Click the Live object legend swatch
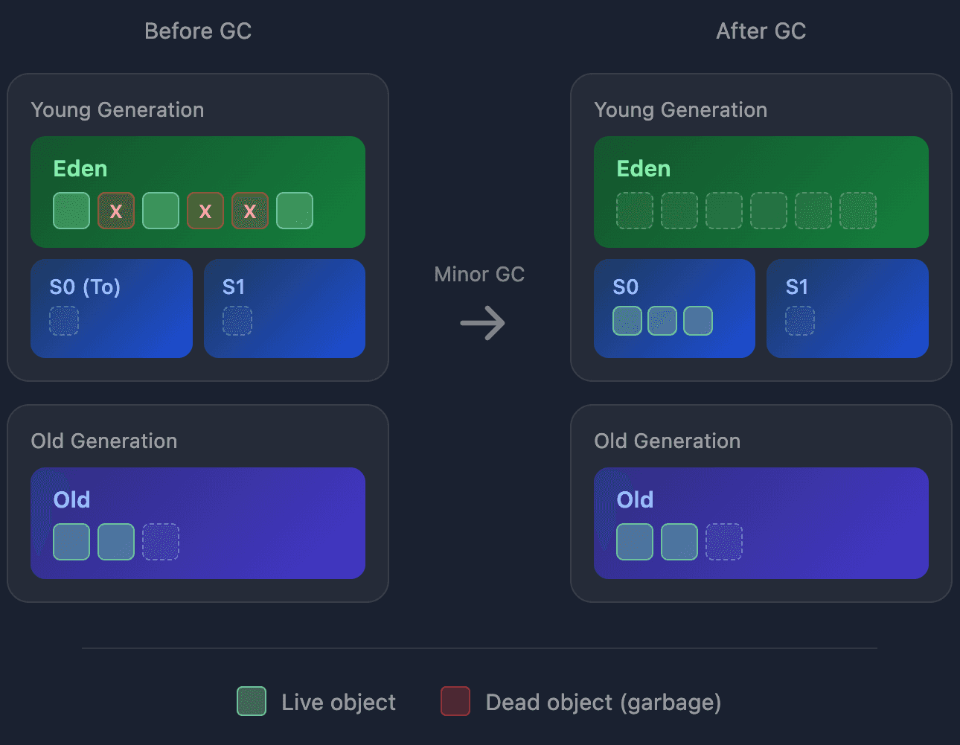Screen dimensions: 960x745 point(252,701)
